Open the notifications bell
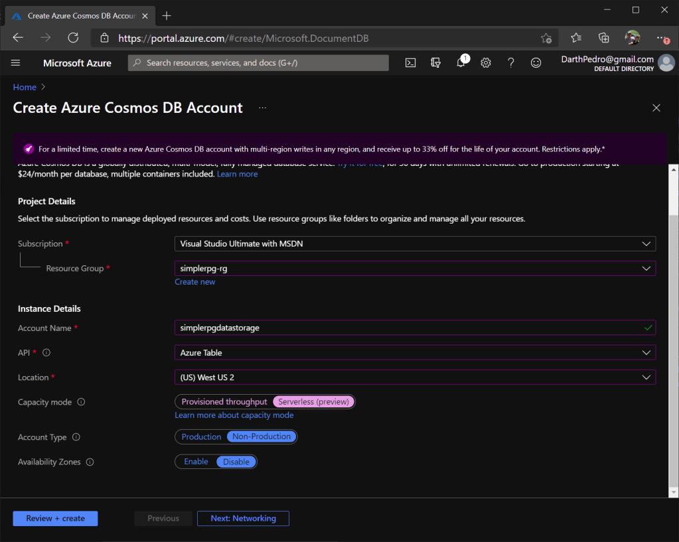This screenshot has width=679, height=542. pyautogui.click(x=461, y=62)
